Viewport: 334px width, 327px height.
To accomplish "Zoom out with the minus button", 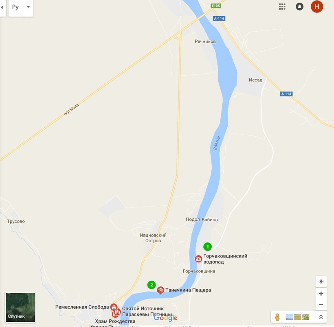I will pyautogui.click(x=321, y=305).
